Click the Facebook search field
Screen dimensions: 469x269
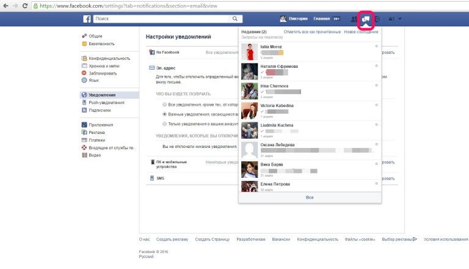pos(161,18)
